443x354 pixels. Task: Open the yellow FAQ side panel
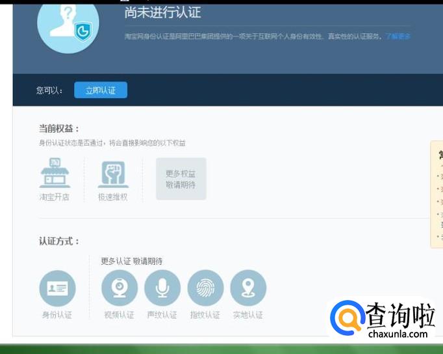(x=437, y=194)
